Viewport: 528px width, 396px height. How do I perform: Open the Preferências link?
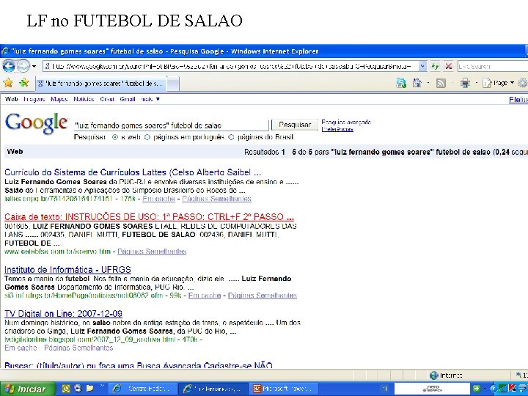click(337, 129)
